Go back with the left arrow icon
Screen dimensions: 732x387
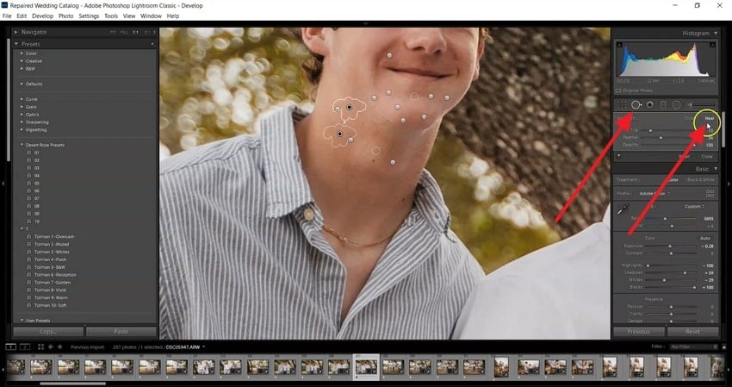[51, 346]
